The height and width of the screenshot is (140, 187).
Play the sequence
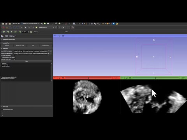(x=12, y=32)
